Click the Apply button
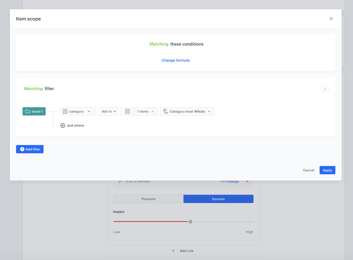Screen dimensions: 353x260 (327, 170)
